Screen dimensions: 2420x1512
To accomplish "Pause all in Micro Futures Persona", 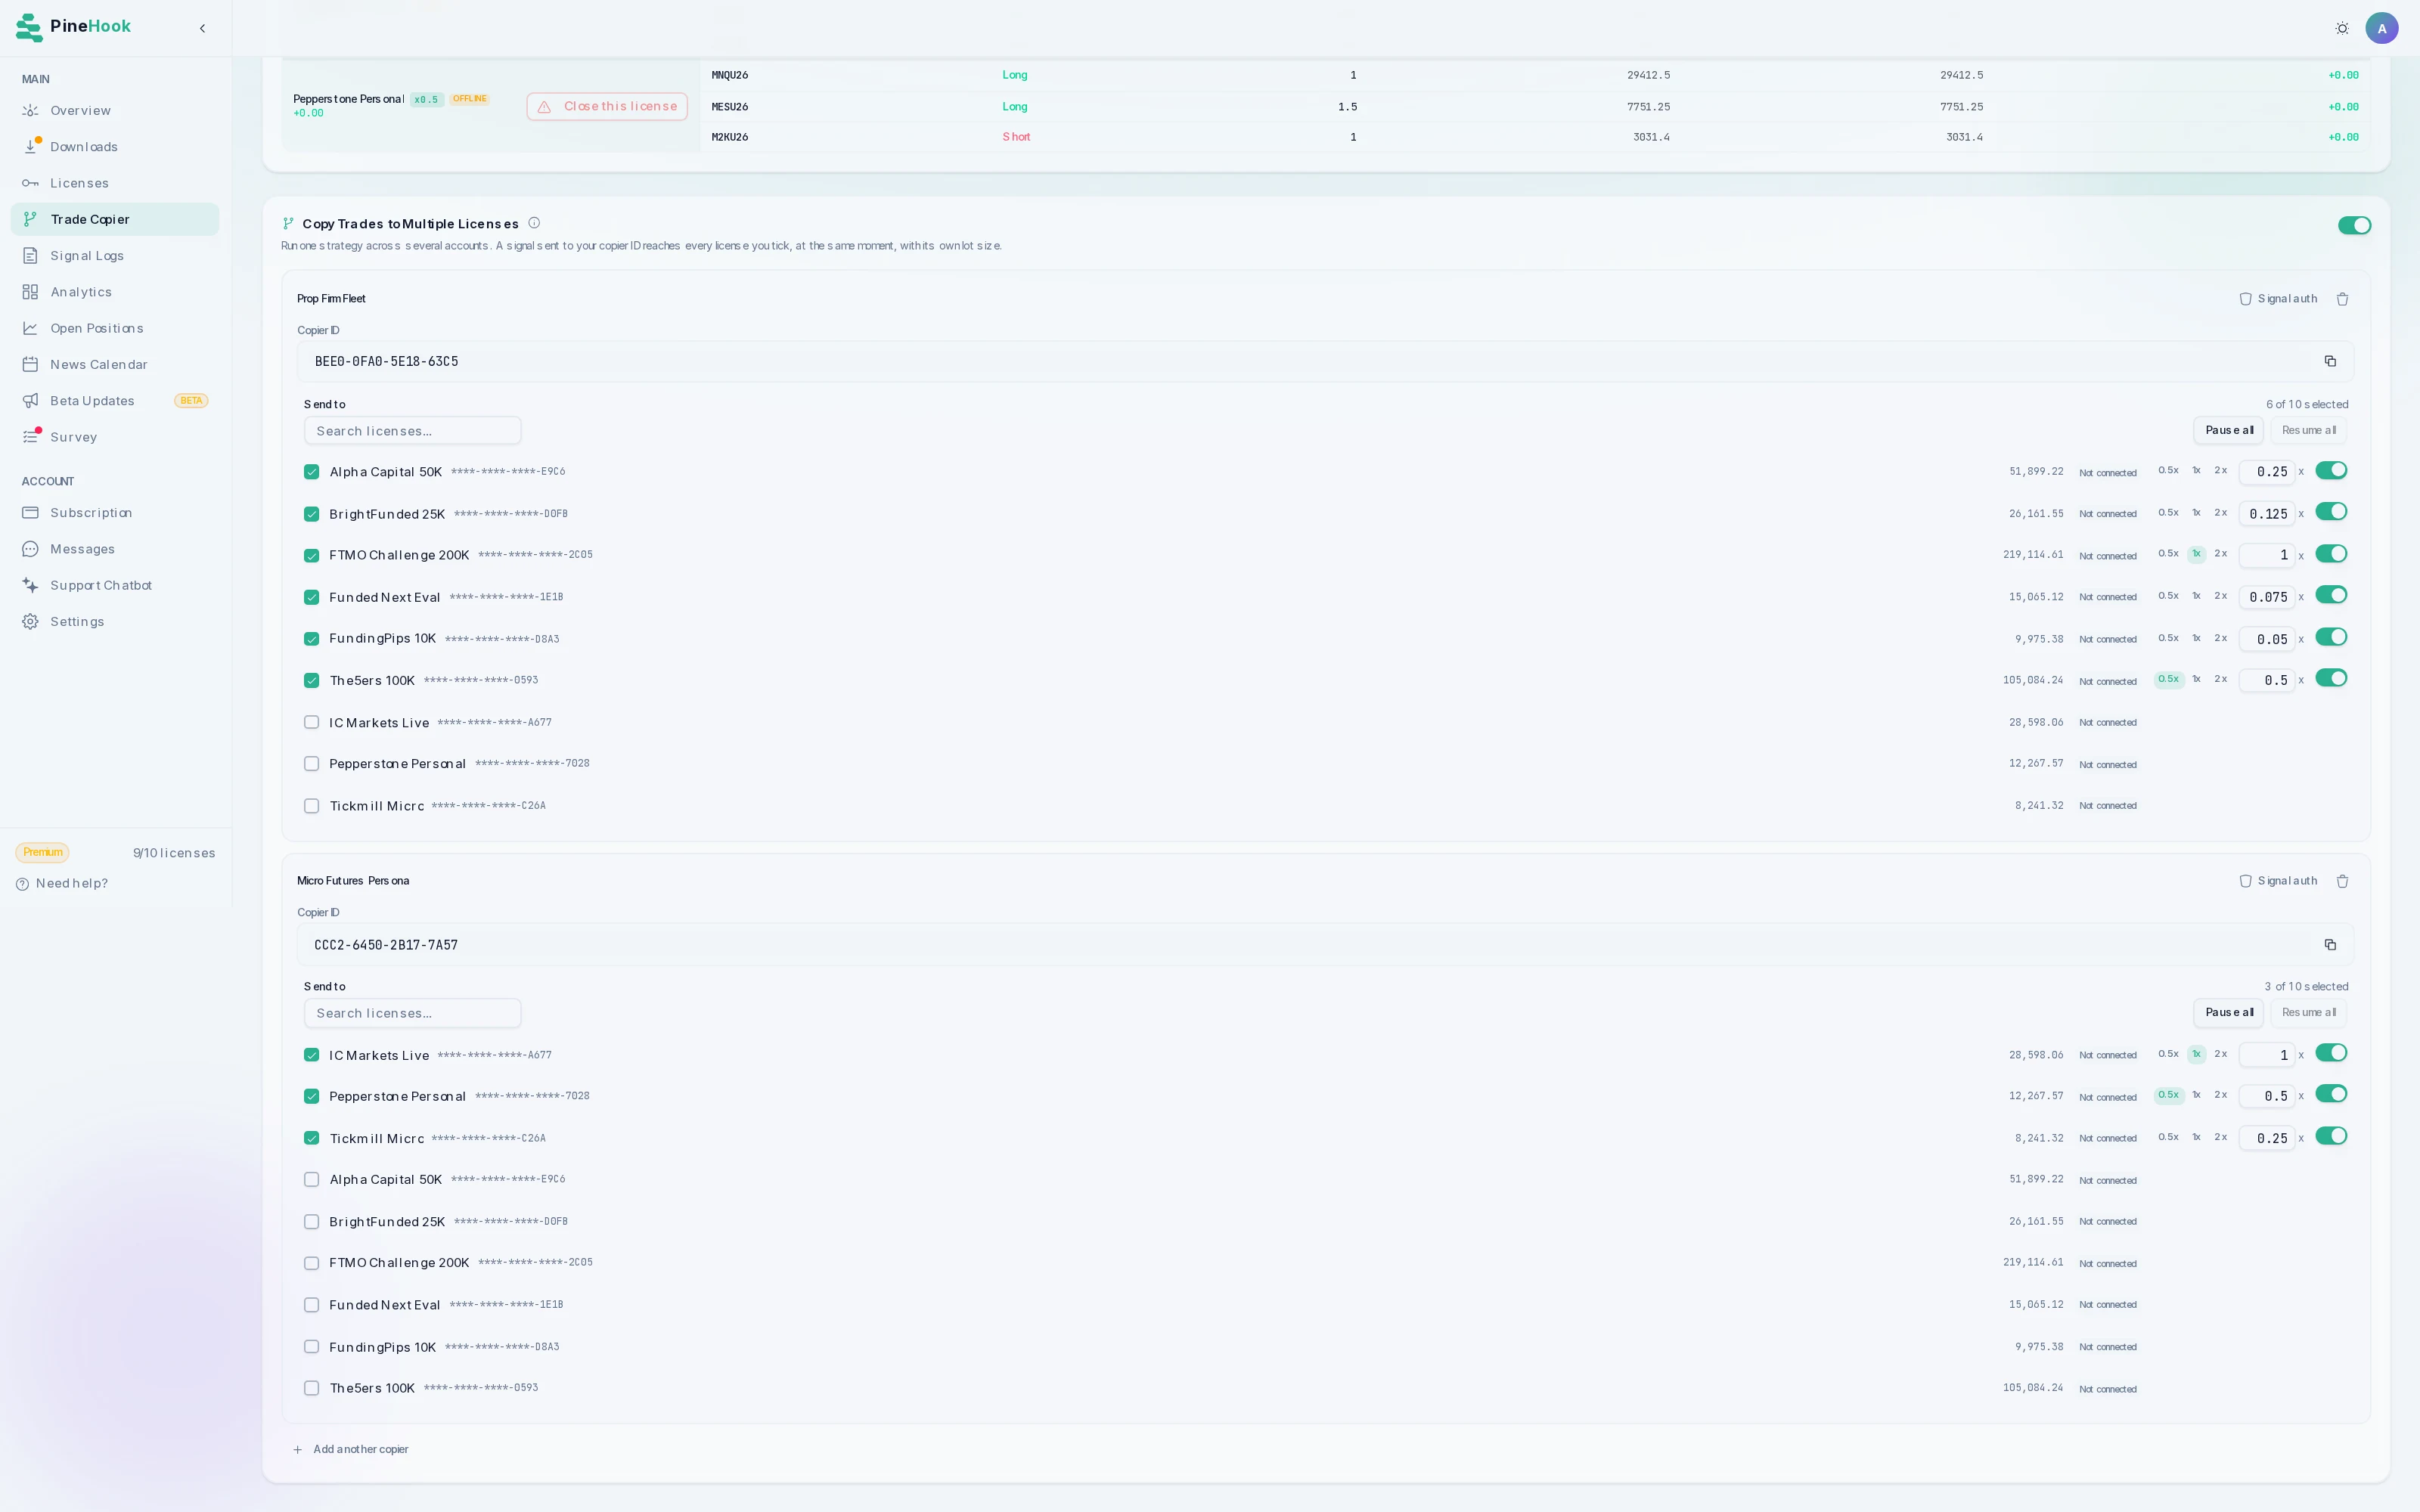I will pos(2229,1012).
